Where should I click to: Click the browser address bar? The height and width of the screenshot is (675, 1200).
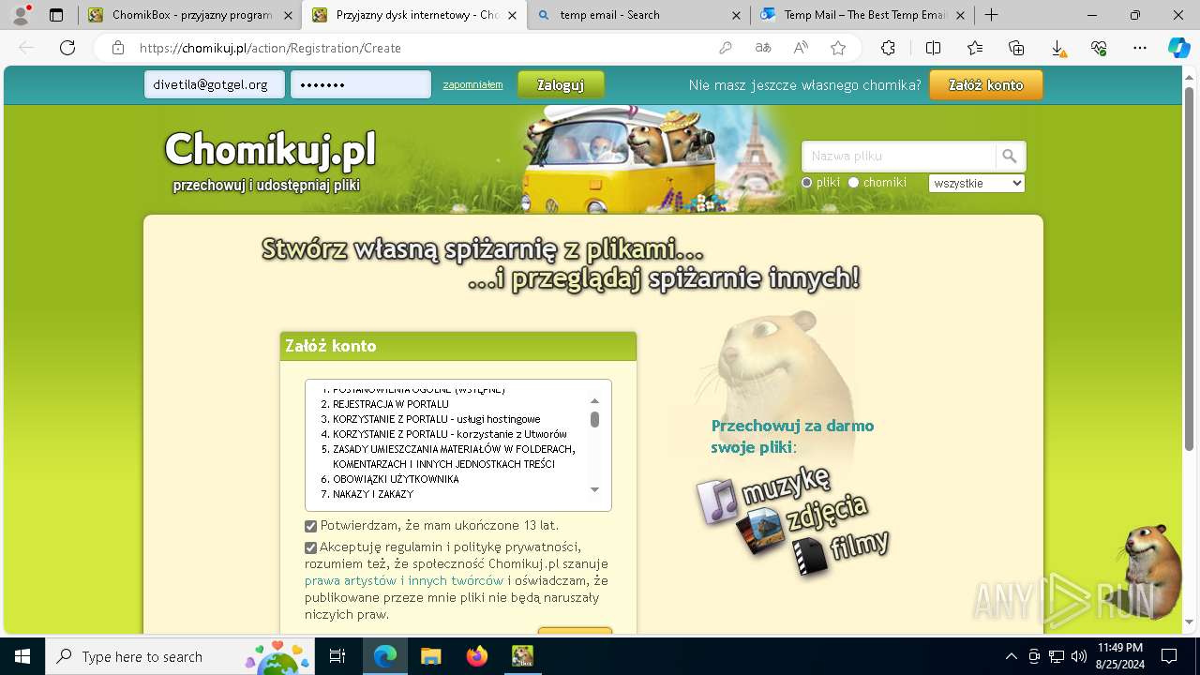[422, 48]
